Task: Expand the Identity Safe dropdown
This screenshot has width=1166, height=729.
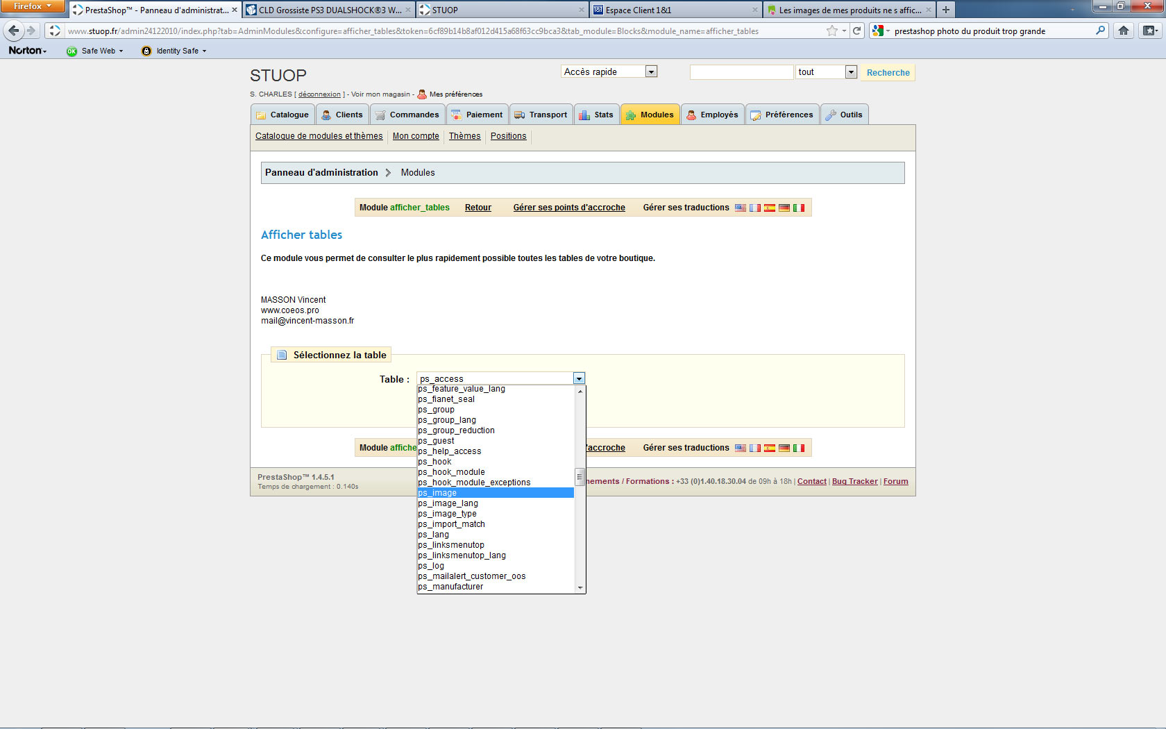Action: click(x=204, y=51)
